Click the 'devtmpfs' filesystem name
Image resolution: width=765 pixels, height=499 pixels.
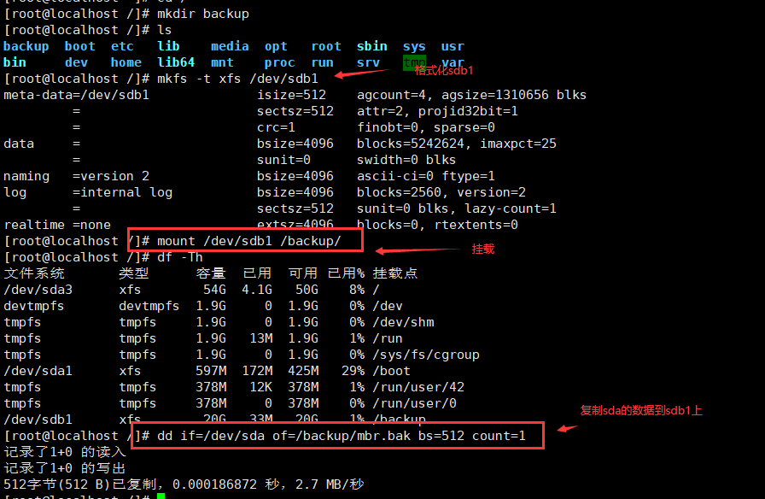pos(34,306)
